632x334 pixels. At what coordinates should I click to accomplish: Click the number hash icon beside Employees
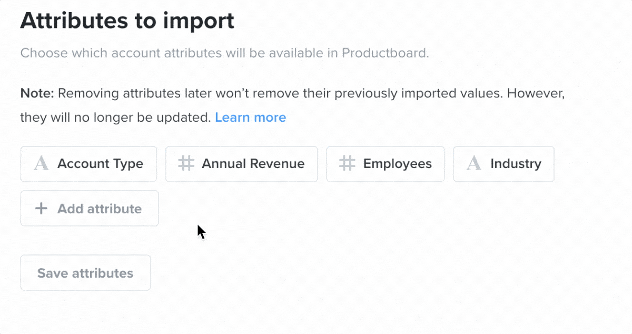pyautogui.click(x=347, y=164)
